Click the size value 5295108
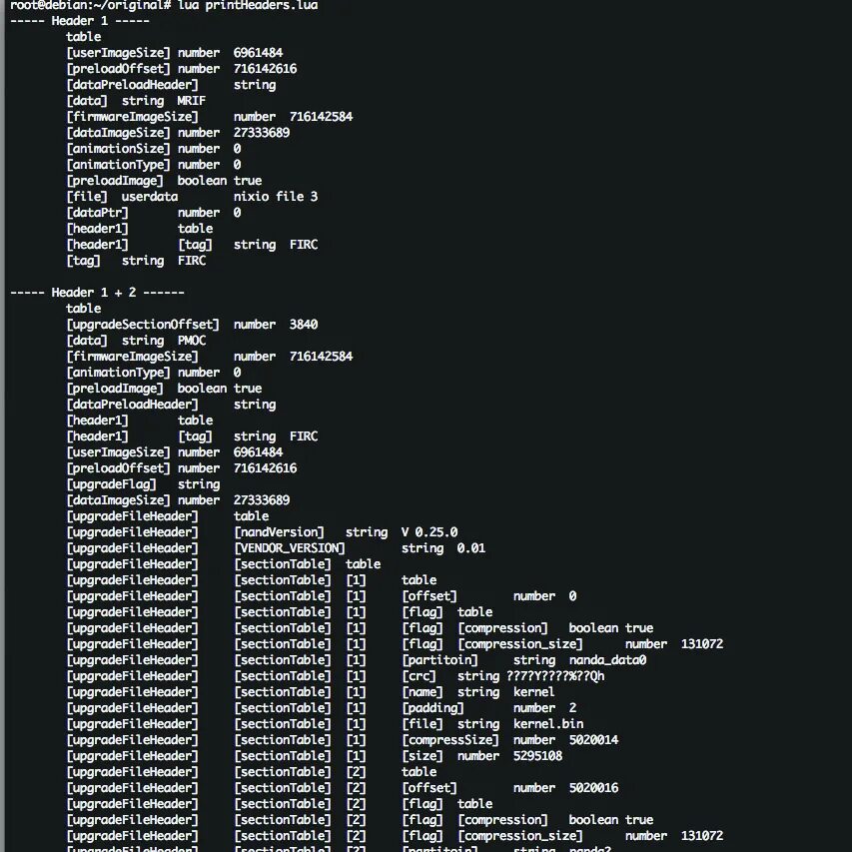Viewport: 852px width, 852px height. click(x=538, y=756)
